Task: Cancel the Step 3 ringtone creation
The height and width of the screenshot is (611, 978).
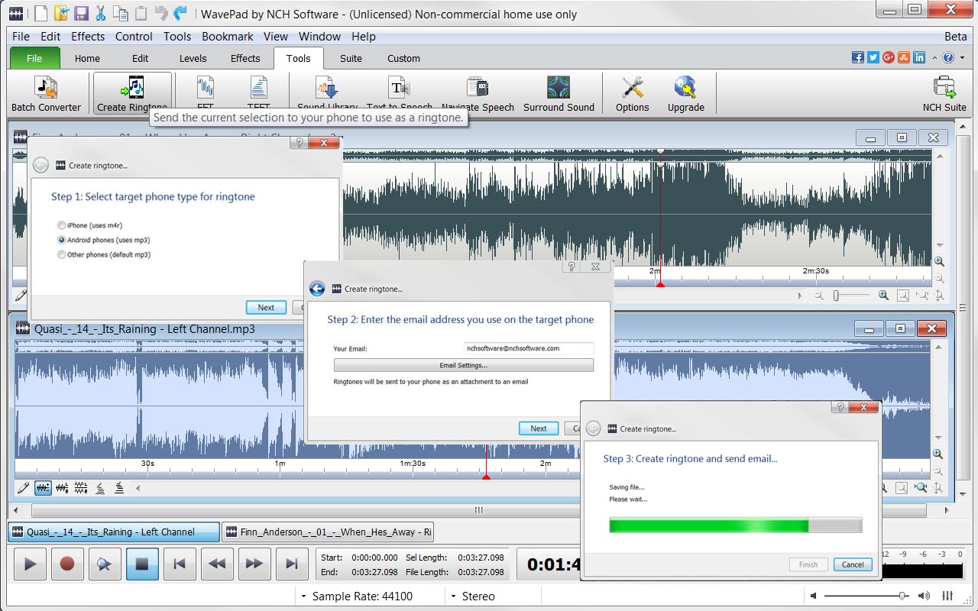Action: click(853, 564)
